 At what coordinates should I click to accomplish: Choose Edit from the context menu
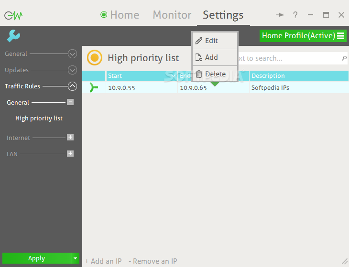click(x=215, y=41)
